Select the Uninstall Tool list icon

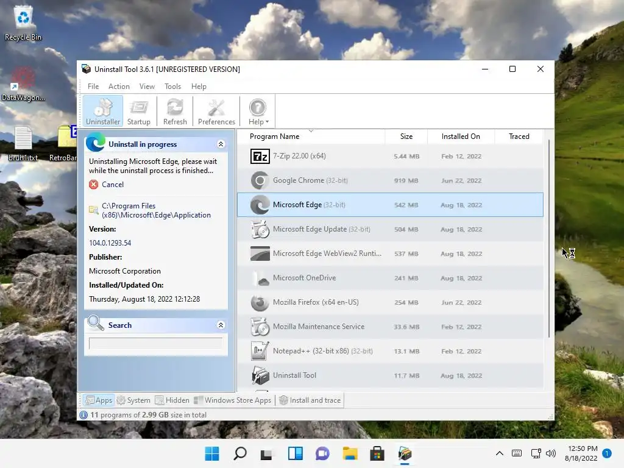(260, 375)
